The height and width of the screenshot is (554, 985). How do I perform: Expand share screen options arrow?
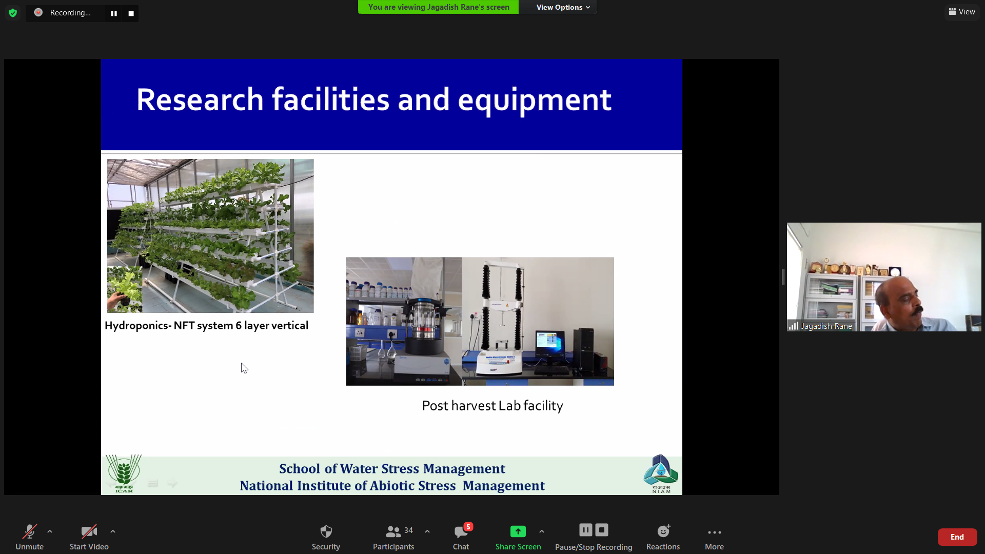(542, 531)
